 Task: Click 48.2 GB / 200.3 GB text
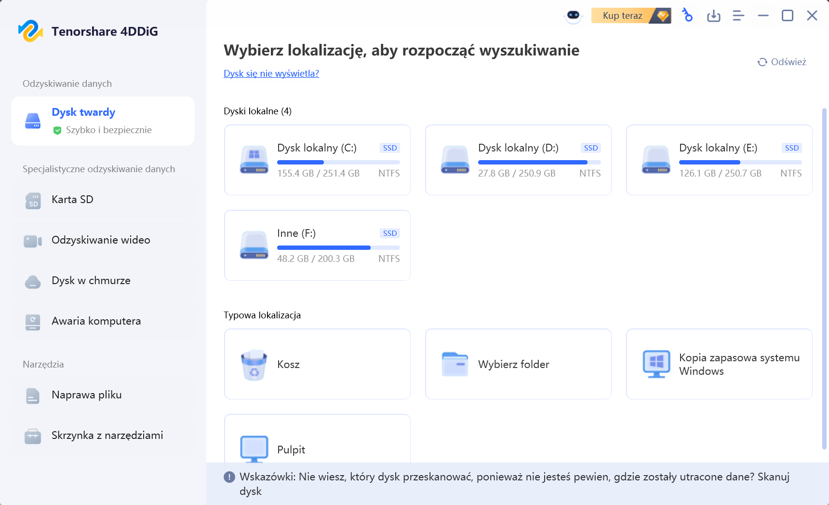316,259
